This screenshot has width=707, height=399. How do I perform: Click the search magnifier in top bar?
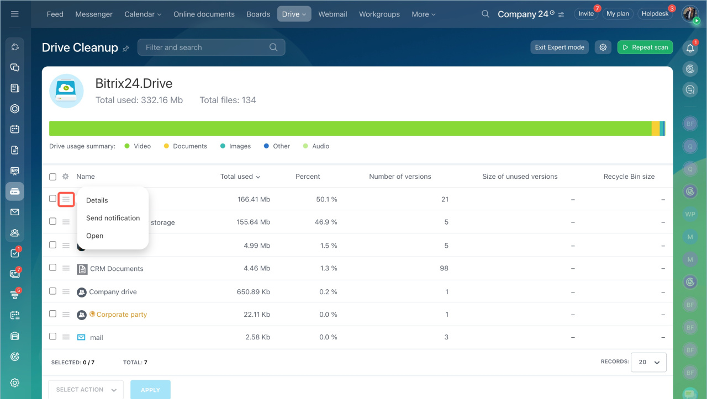(x=486, y=14)
